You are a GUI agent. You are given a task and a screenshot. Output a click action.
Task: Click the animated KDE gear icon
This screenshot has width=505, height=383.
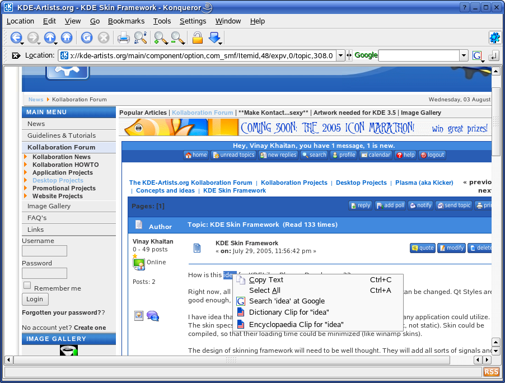tap(495, 38)
